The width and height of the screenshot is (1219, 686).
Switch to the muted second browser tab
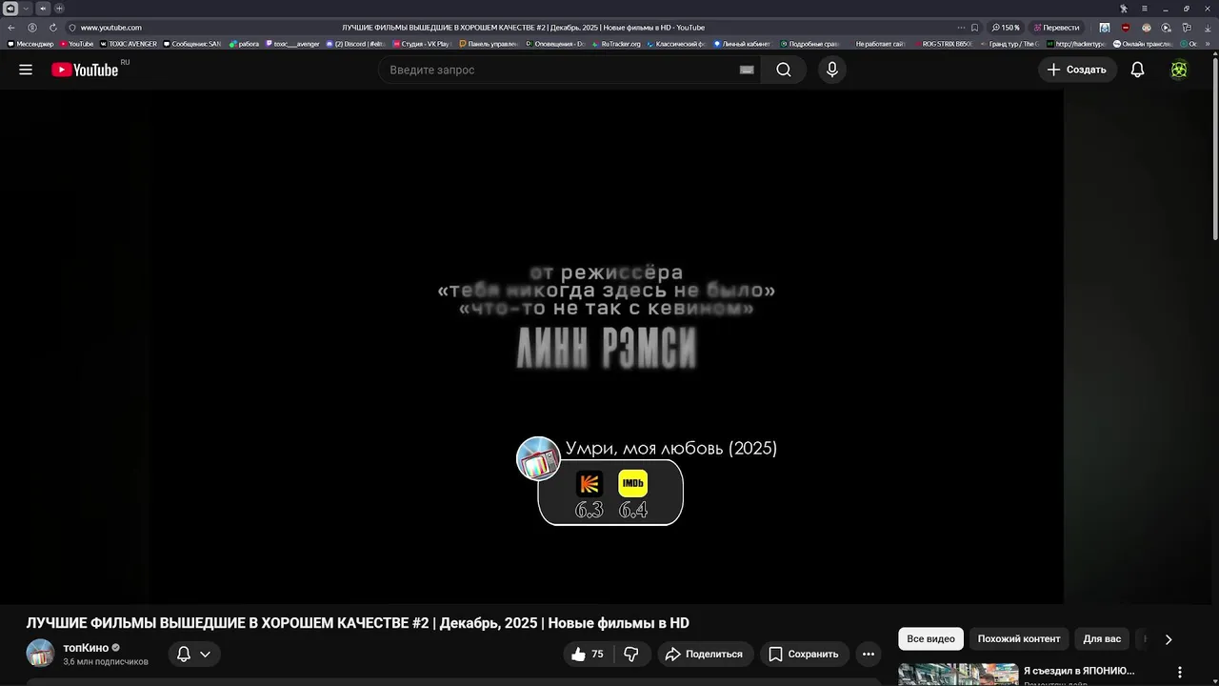[x=43, y=9]
